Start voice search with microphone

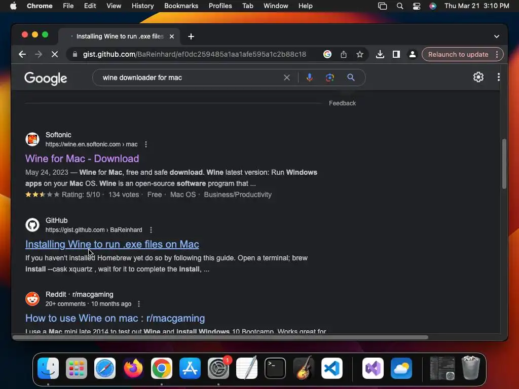pos(310,77)
